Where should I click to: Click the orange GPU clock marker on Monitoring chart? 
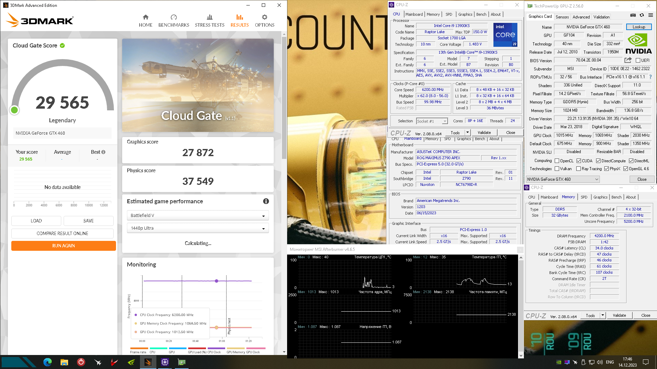pyautogui.click(x=216, y=327)
